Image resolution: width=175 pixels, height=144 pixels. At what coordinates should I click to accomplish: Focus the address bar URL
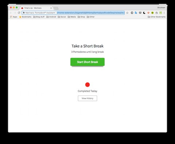coord(90,13)
